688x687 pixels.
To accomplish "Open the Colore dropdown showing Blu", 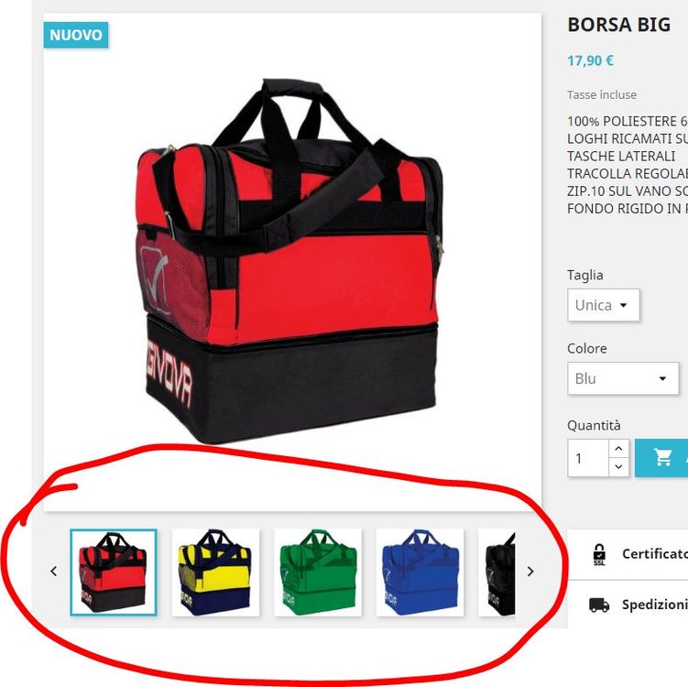I will click(623, 378).
